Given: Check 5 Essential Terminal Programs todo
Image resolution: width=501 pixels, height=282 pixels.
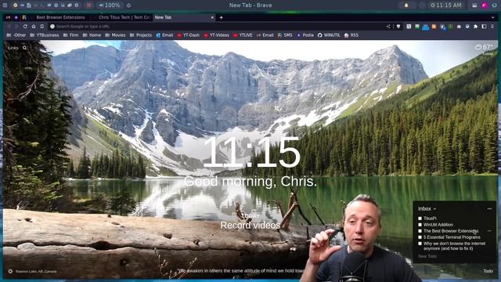Looking at the screenshot, I should 420,237.
